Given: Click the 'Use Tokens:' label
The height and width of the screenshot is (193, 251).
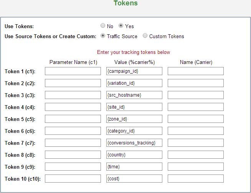Looking at the screenshot, I should [x=19, y=26].
